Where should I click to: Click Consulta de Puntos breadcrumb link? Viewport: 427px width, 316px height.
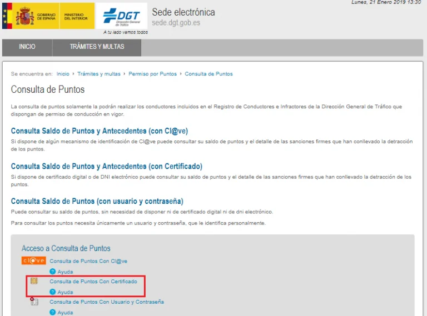point(208,74)
